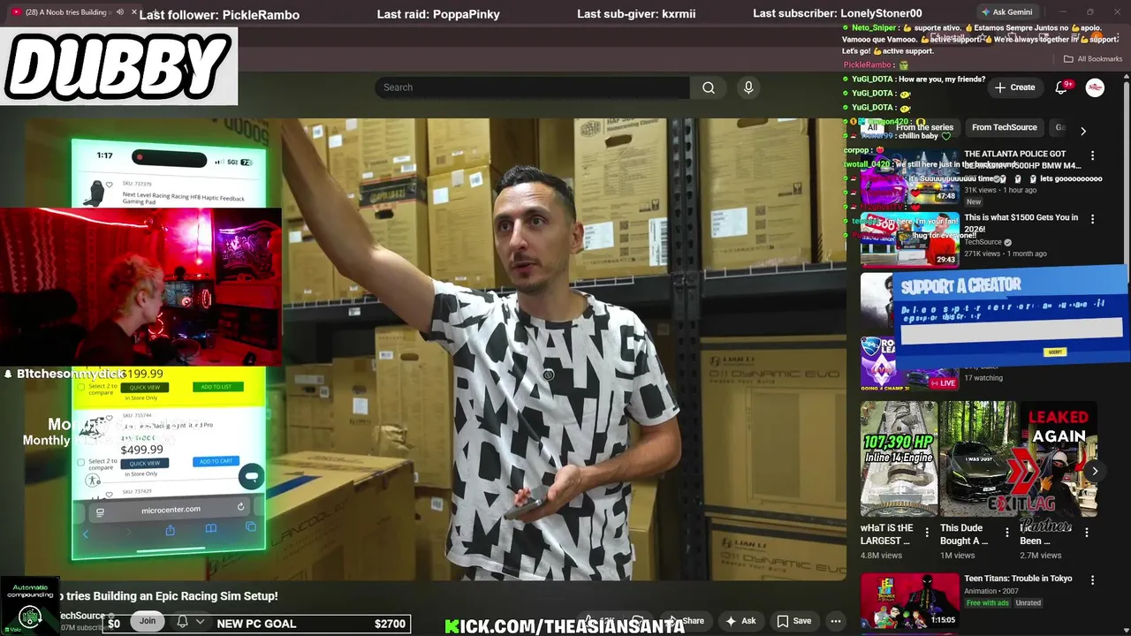
Task: Open options for $1500 Gets You video
Action: [1092, 219]
